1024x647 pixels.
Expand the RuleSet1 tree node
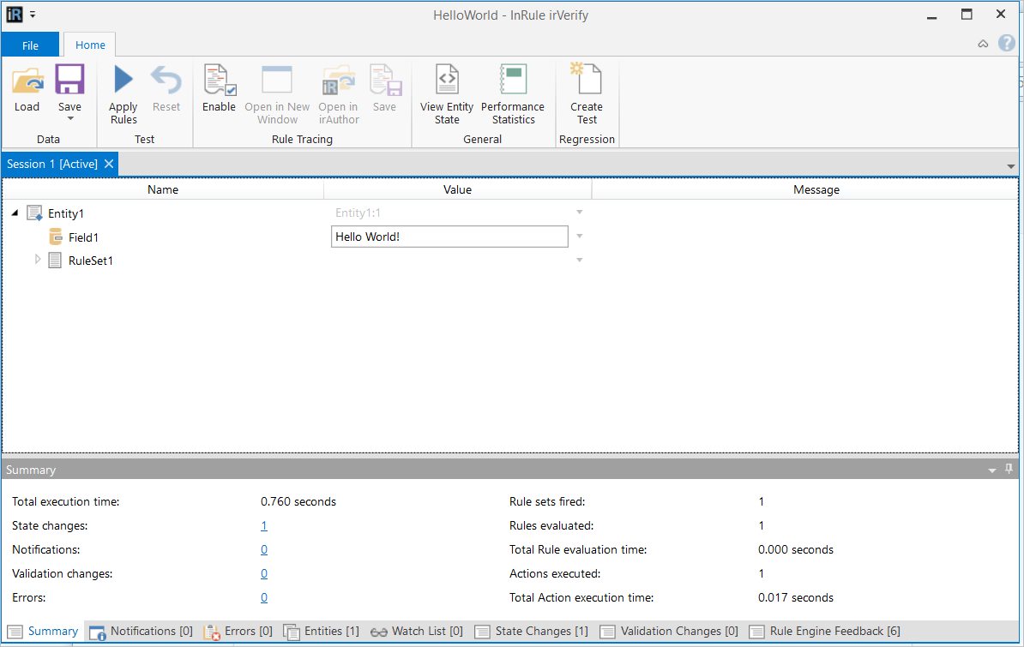pos(36,260)
